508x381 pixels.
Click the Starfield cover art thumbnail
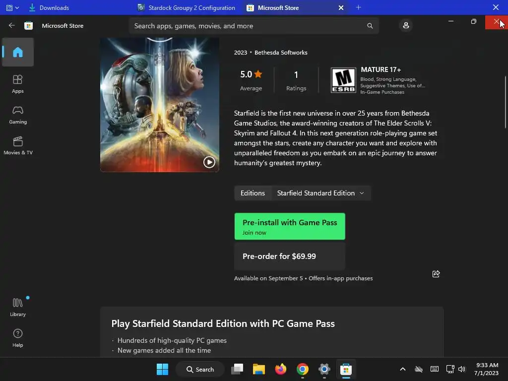pos(159,104)
